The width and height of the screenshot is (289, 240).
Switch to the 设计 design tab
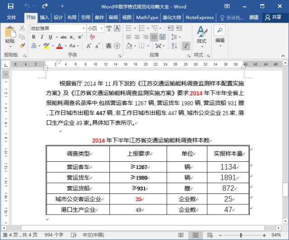pyautogui.click(x=58, y=18)
